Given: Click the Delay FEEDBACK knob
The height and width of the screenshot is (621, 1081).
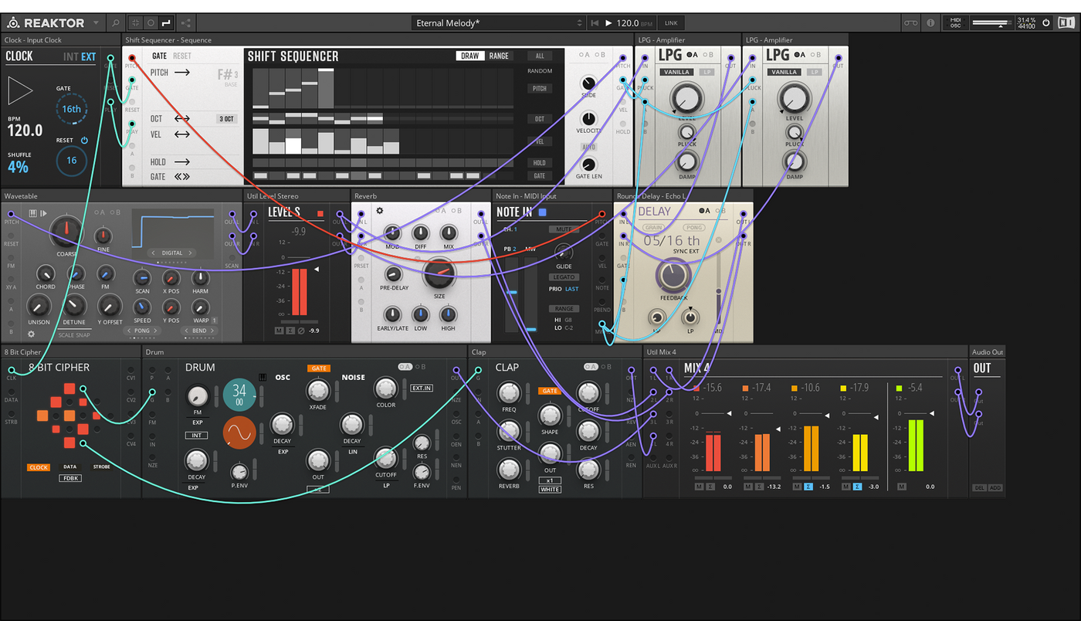Looking at the screenshot, I should tap(673, 276).
